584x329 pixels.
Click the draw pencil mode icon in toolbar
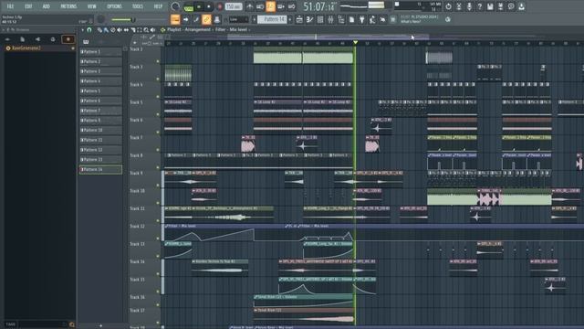(x=196, y=19)
